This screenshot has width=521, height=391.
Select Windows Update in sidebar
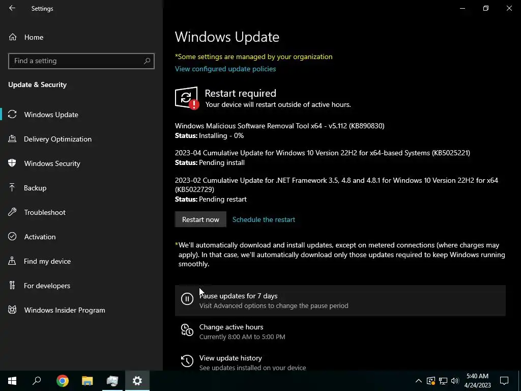tap(81, 115)
